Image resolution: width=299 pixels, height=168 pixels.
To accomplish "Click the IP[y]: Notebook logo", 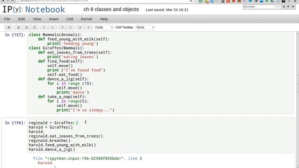I will pos(34,9).
